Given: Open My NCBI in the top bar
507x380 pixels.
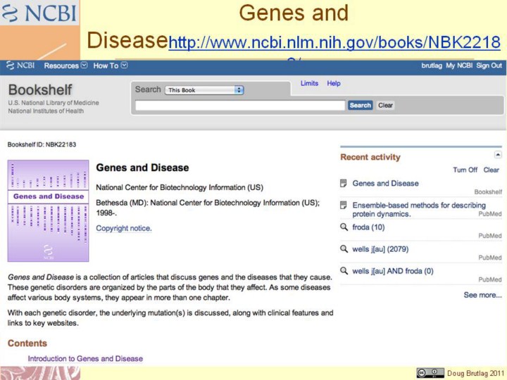Looking at the screenshot, I should (459, 65).
